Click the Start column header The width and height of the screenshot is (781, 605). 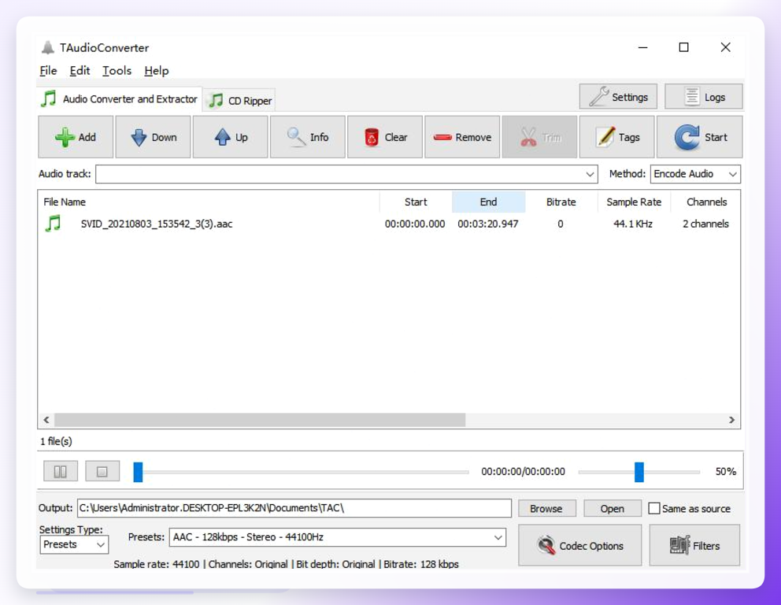click(x=416, y=202)
